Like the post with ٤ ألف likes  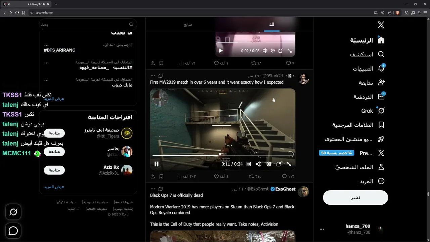[x=221, y=176]
